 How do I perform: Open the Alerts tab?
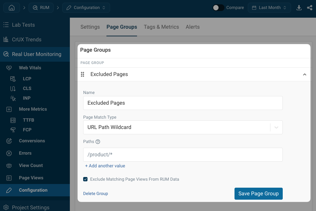[193, 27]
